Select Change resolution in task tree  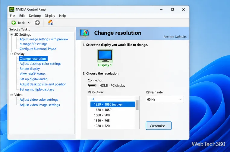click(33, 59)
